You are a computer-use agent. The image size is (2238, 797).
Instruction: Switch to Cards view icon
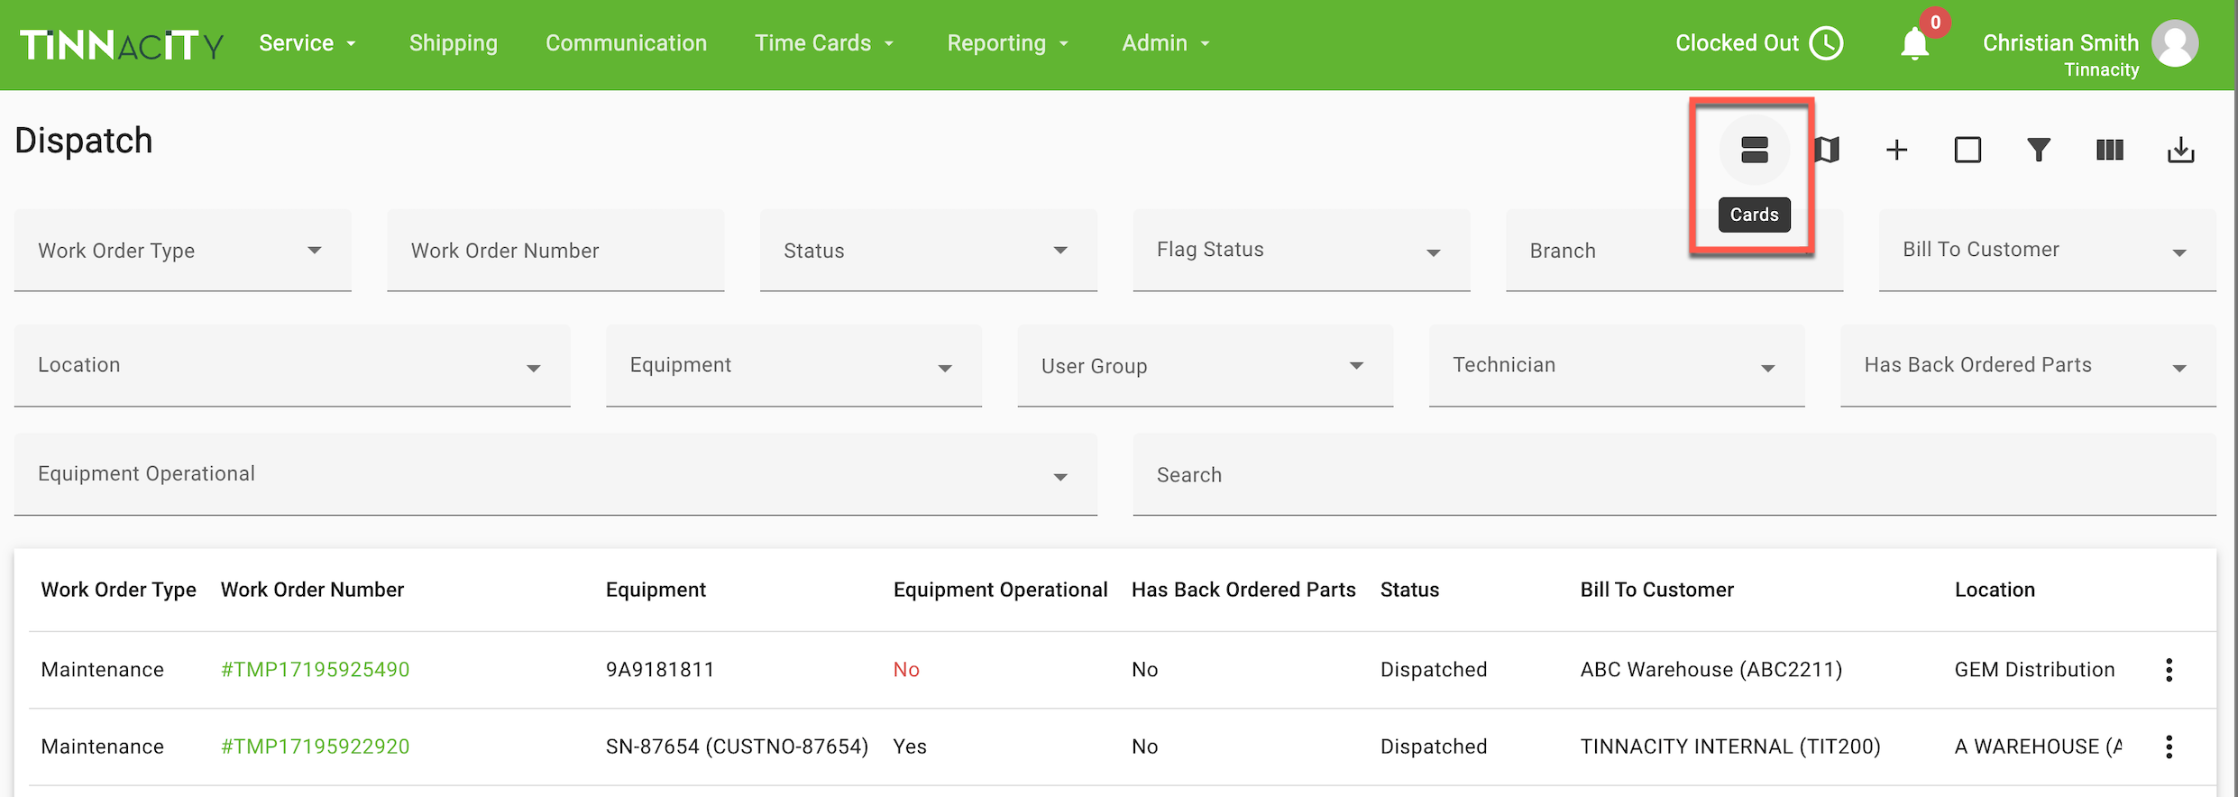(x=1754, y=150)
